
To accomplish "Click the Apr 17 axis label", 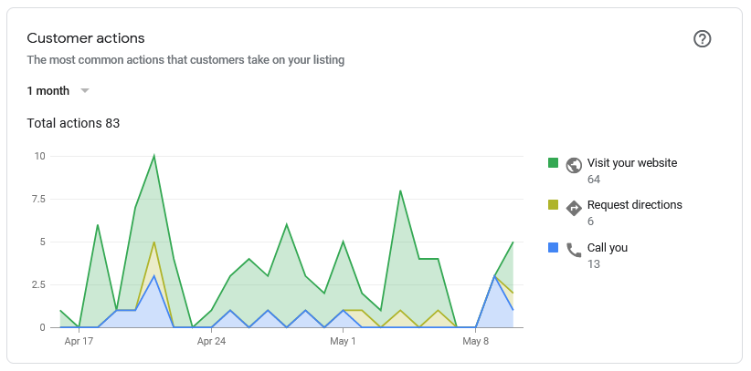I will click(x=79, y=342).
